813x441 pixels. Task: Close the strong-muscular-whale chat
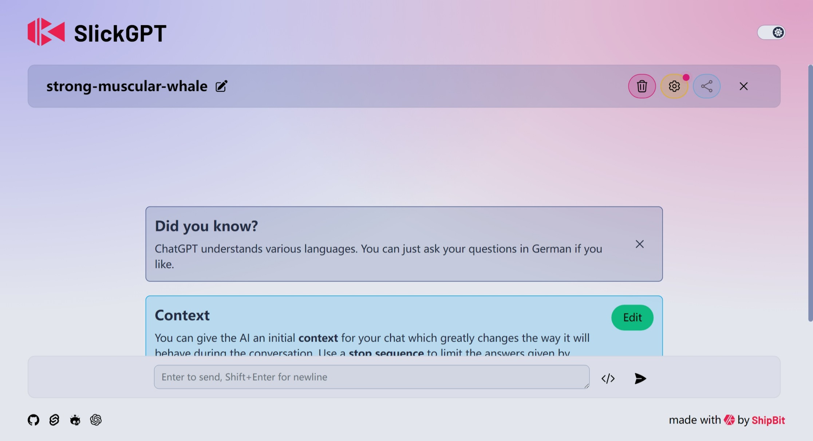[x=743, y=86]
